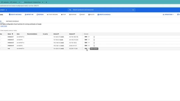Open more actions menu for instance-2

coord(94,40)
